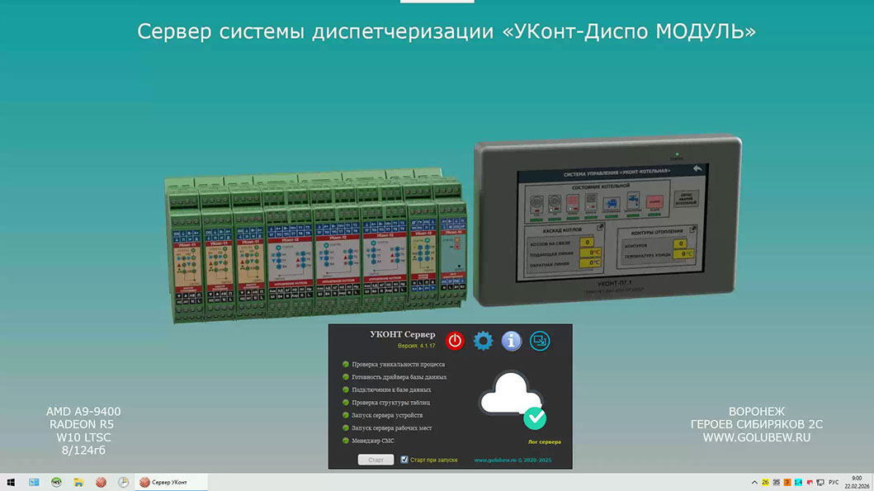Screen dimensions: 874x491
Task: Open the Windows Start menu
Action: point(12,482)
